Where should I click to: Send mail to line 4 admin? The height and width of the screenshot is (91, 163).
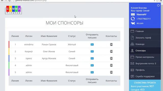pyautogui.click(x=92, y=65)
